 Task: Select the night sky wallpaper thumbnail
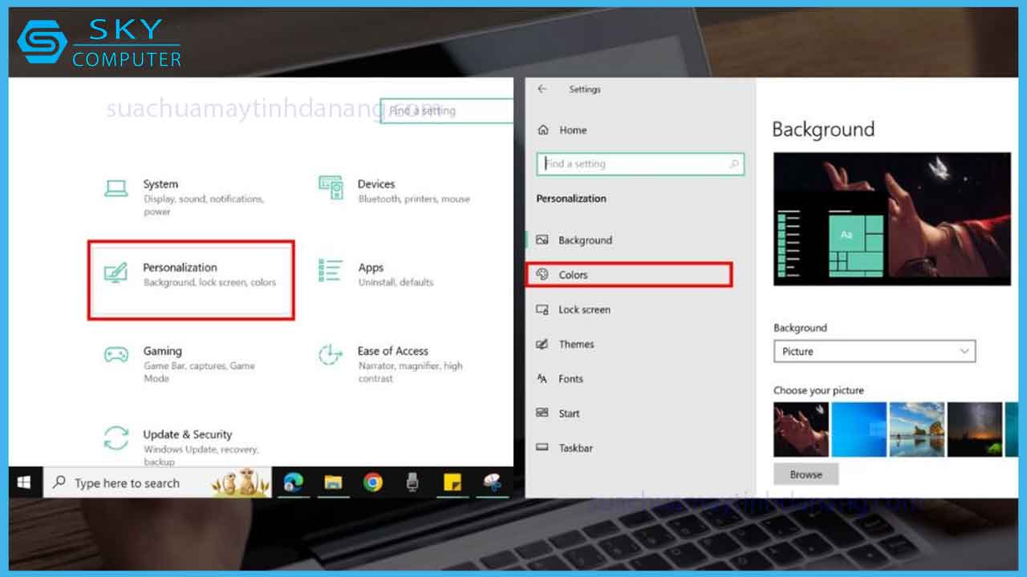(974, 430)
